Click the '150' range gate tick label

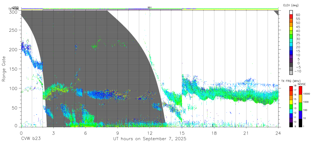pyautogui.click(x=13, y=69)
